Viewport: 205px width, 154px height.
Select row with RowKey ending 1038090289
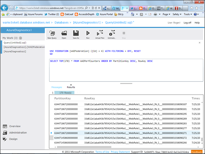click(x=127, y=119)
